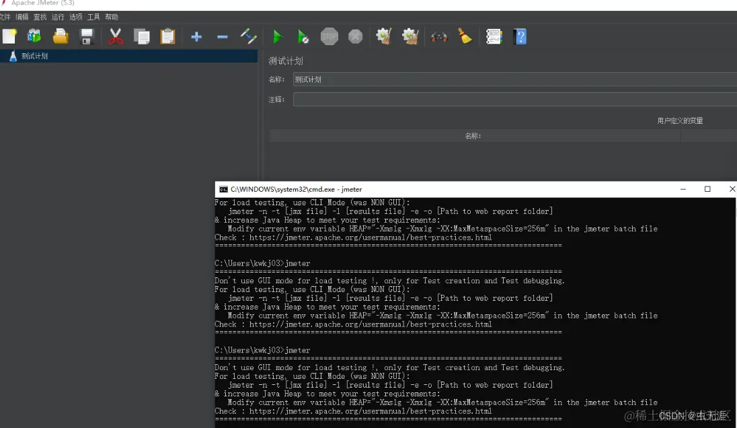Open the Function Helper dialog icon
This screenshot has width=737, height=428.
point(494,36)
